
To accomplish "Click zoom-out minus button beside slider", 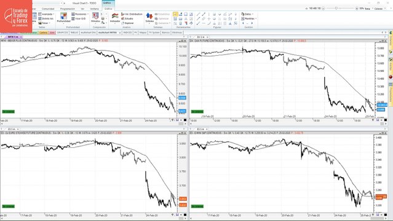I will (324, 9).
